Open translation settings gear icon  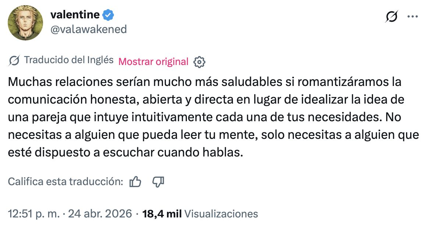click(199, 62)
